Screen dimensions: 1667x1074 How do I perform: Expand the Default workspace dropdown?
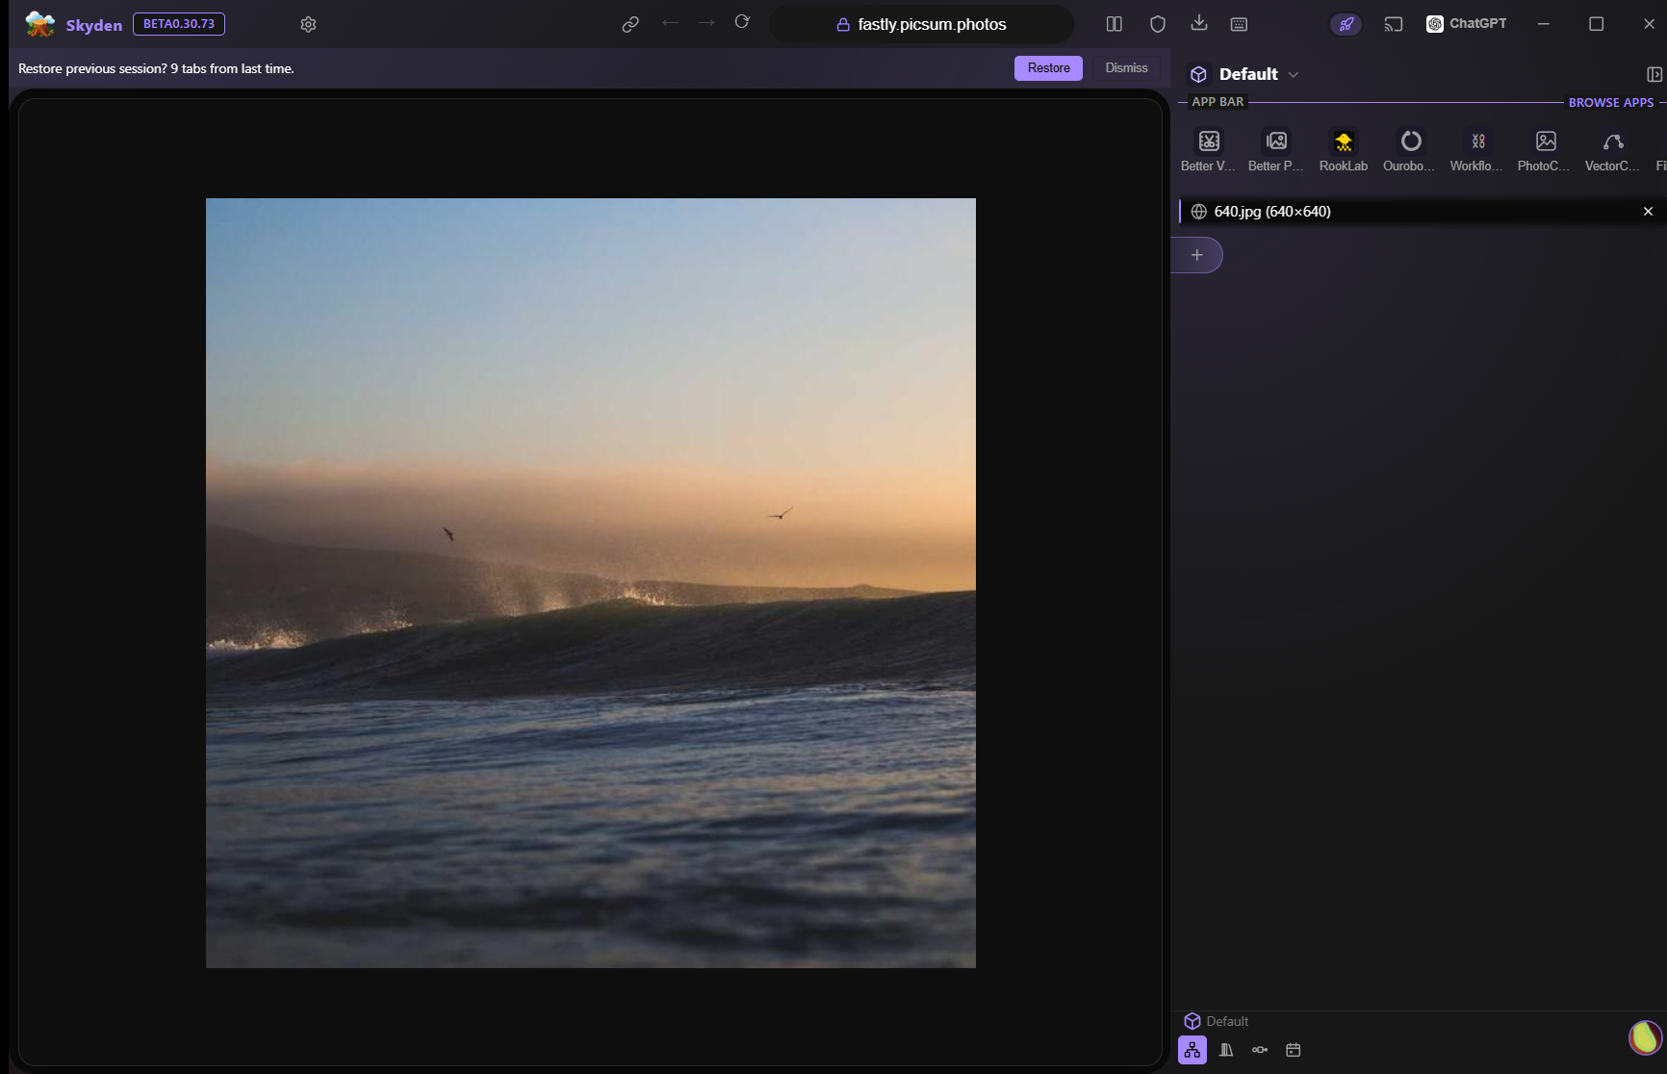click(x=1245, y=74)
